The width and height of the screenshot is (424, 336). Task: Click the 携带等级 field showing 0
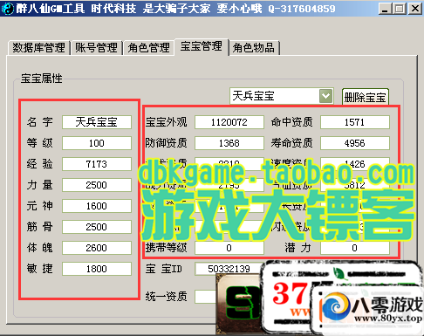click(x=229, y=248)
